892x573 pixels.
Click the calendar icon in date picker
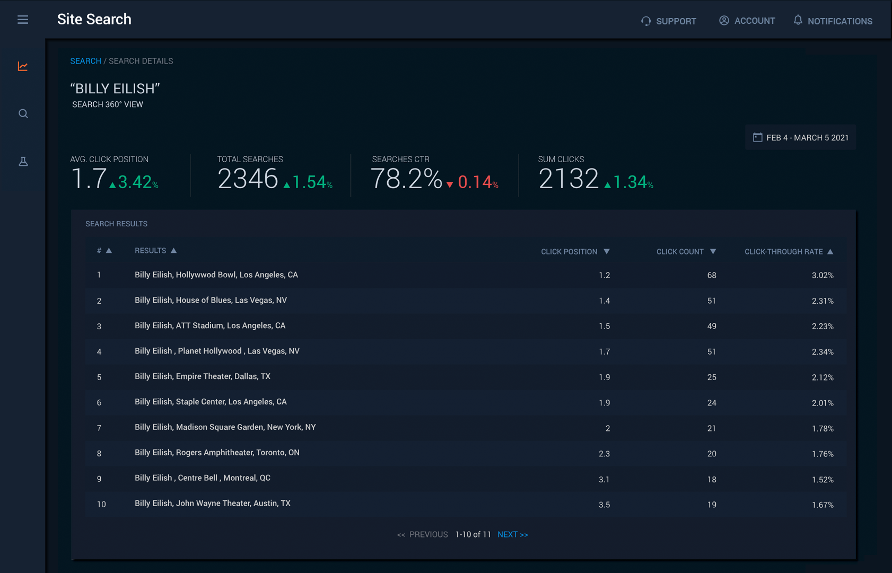tap(758, 137)
